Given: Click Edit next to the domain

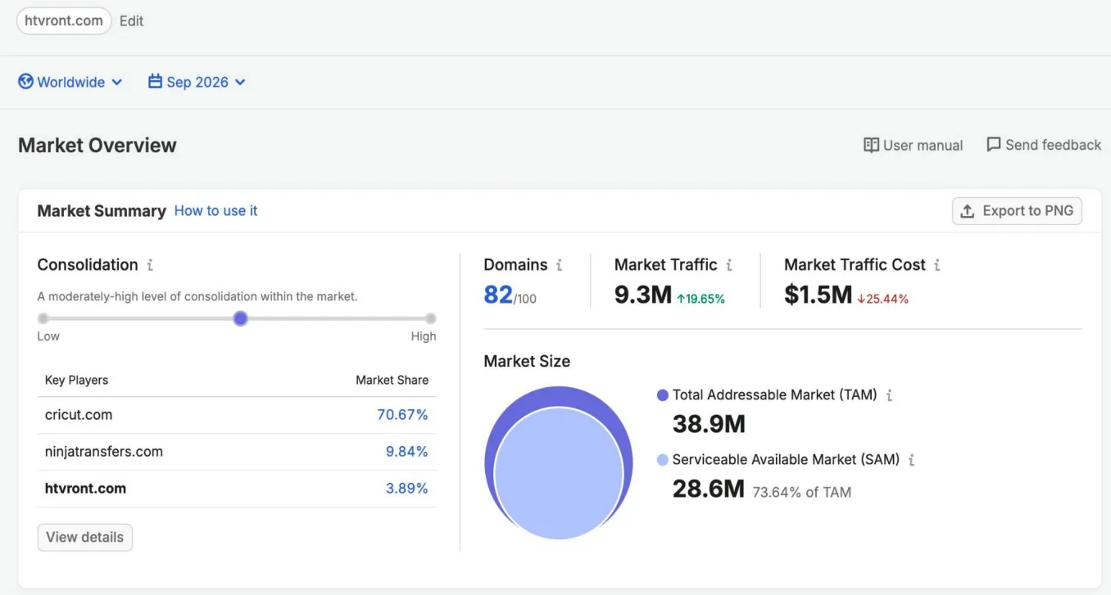Looking at the screenshot, I should (x=131, y=21).
